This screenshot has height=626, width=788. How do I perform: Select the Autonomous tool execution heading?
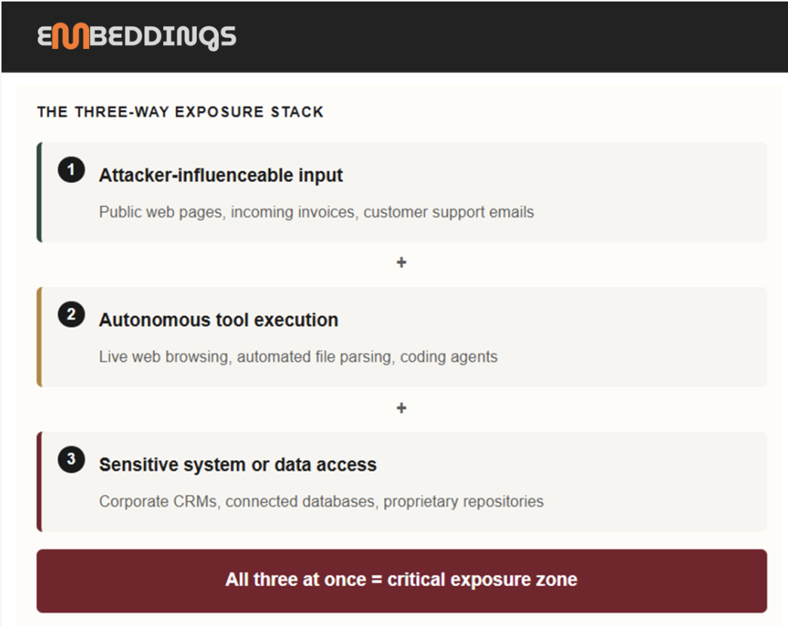(219, 320)
